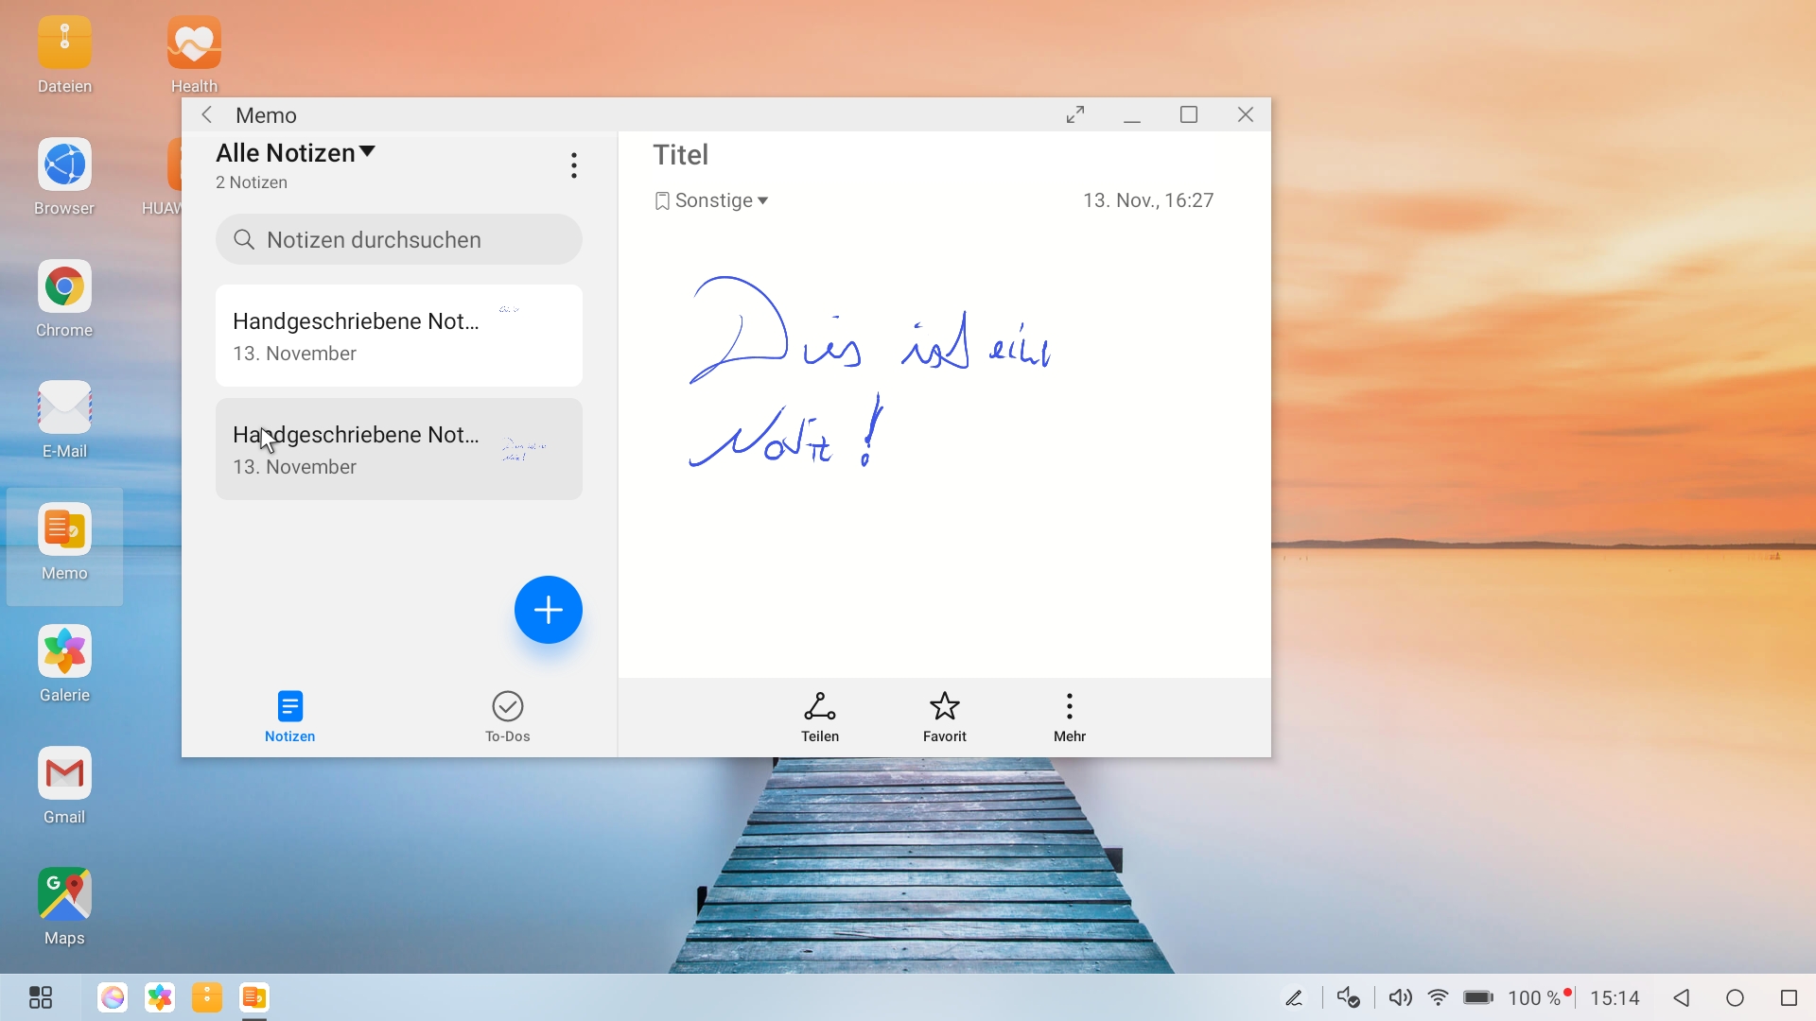Launch Galerie from the desktop
1816x1021 pixels.
coord(64,652)
